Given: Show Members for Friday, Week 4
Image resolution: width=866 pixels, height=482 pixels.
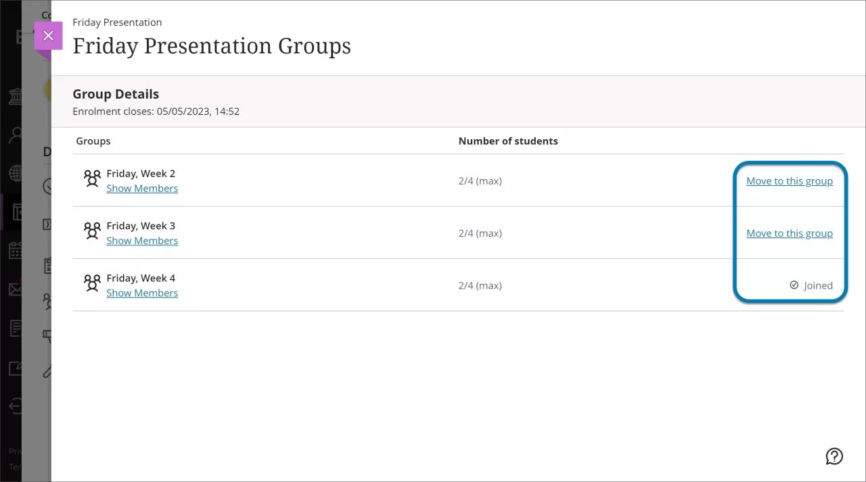Looking at the screenshot, I should (x=142, y=293).
